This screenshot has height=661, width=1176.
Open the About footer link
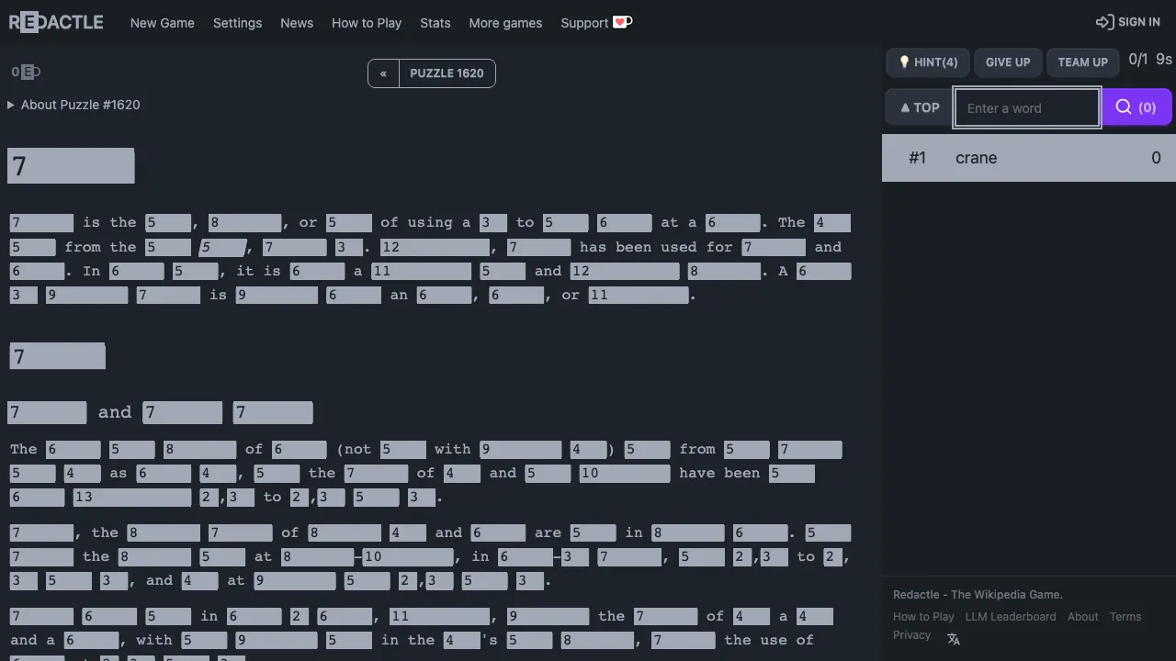1083,617
